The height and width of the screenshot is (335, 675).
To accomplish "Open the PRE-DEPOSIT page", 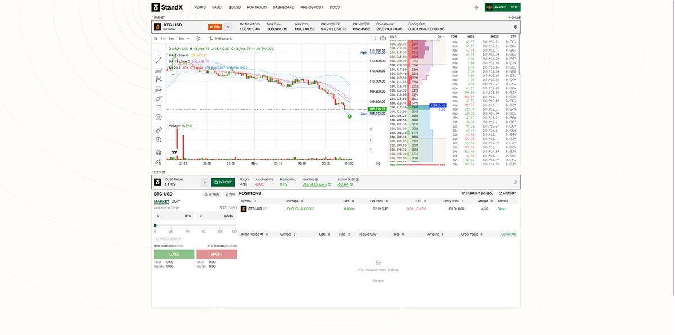I will [312, 7].
